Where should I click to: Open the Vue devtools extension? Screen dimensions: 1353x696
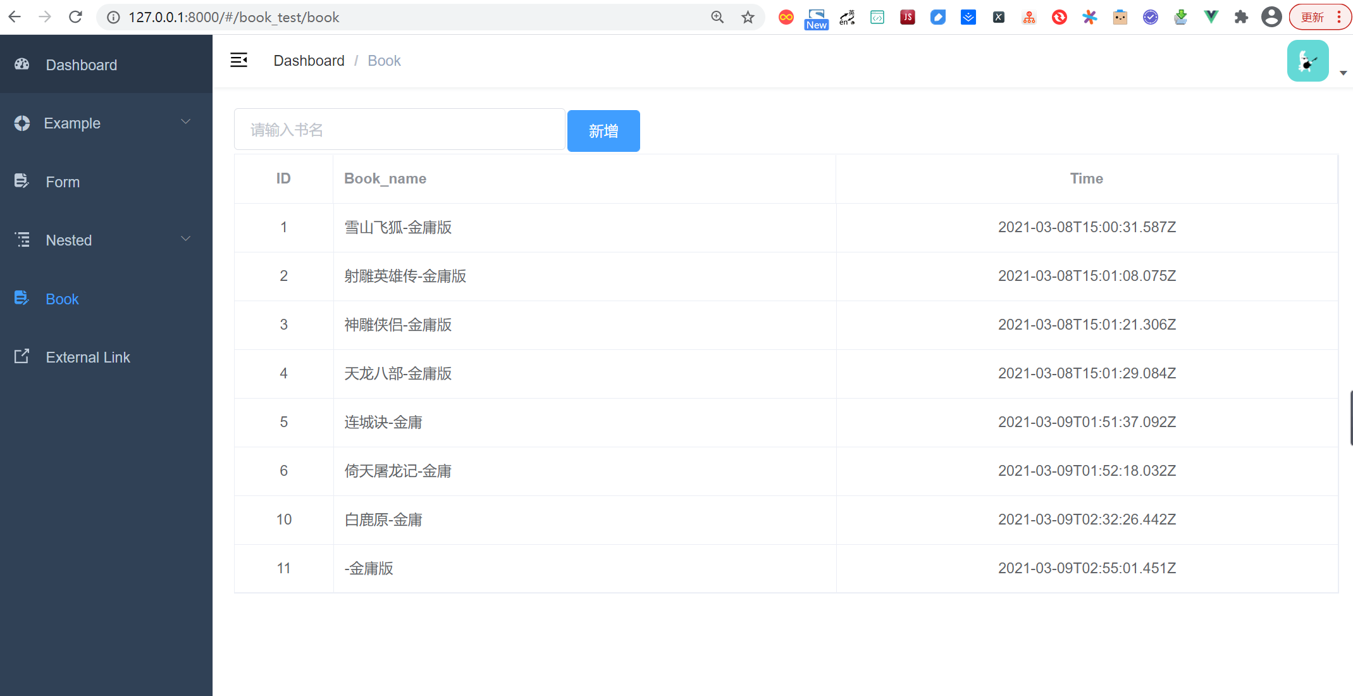pos(1211,17)
